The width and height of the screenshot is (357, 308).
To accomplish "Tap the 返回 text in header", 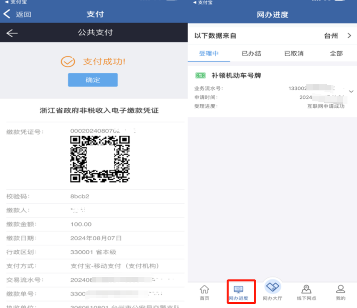I will click(x=23, y=15).
